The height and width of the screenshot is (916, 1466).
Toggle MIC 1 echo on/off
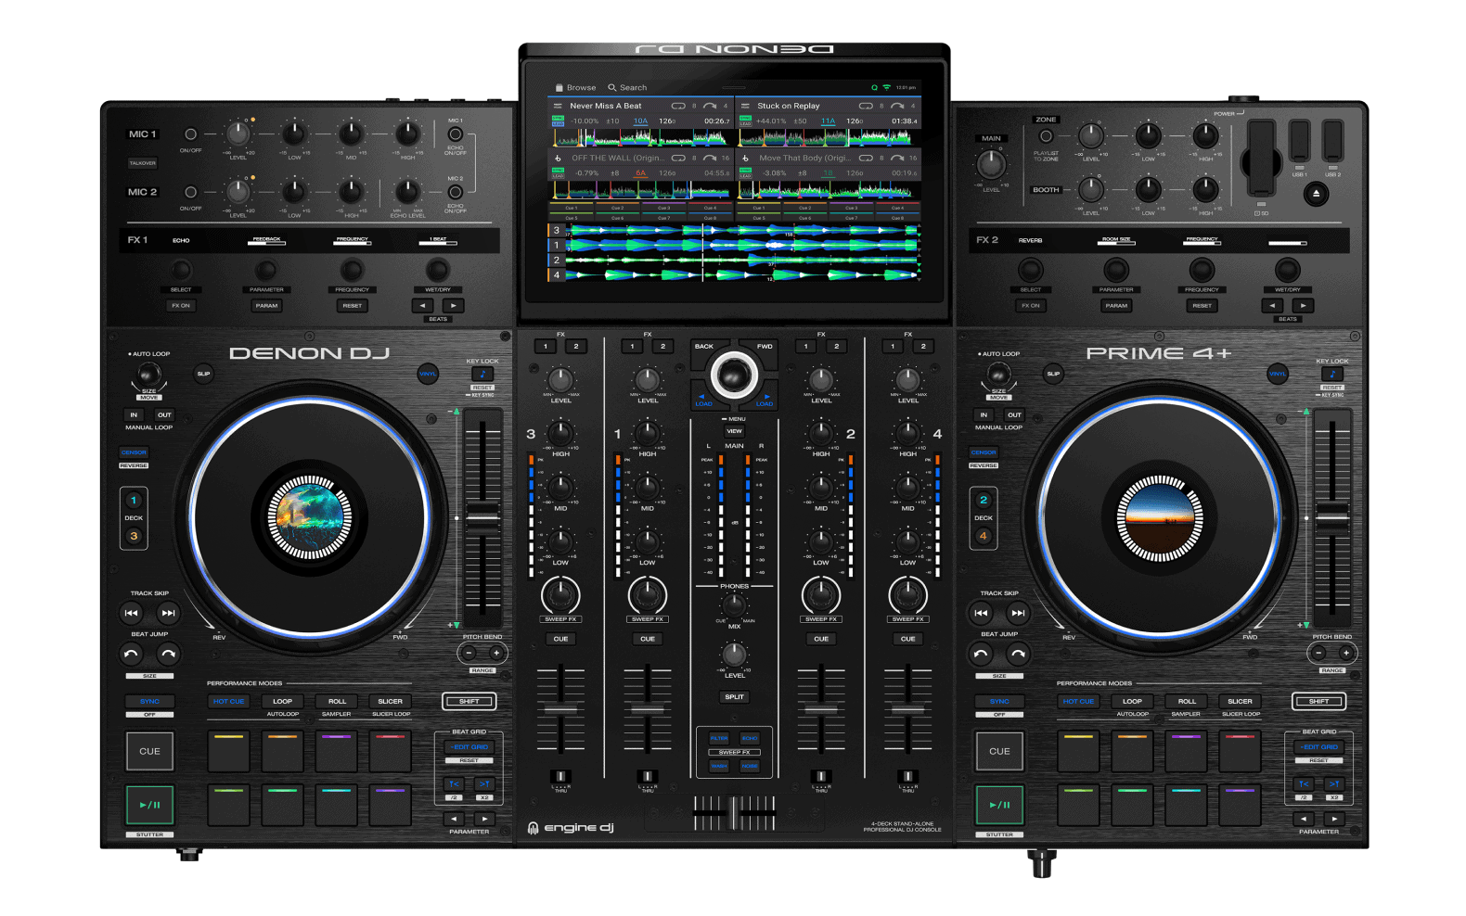[455, 135]
